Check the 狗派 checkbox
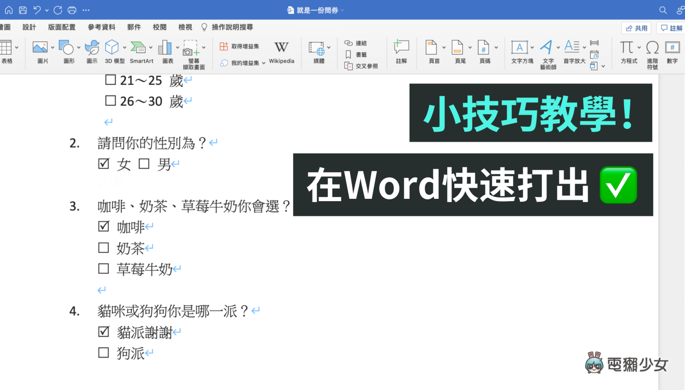The width and height of the screenshot is (685, 390). point(104,352)
